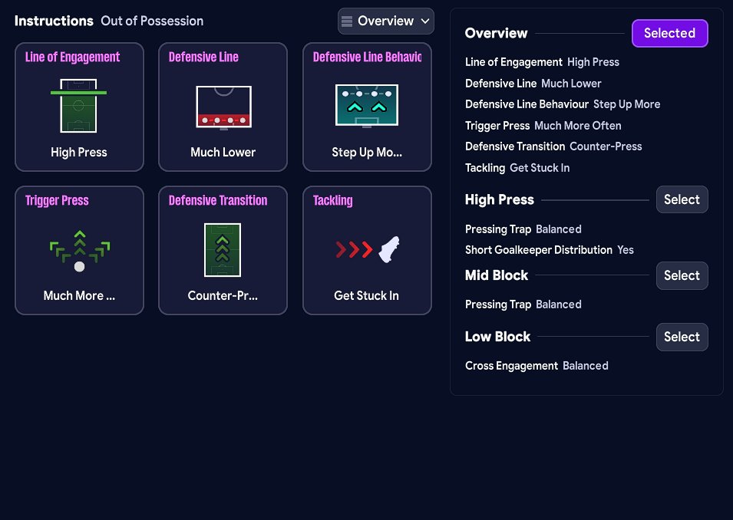The height and width of the screenshot is (520, 733).
Task: Select the High Press preset
Action: click(x=682, y=199)
